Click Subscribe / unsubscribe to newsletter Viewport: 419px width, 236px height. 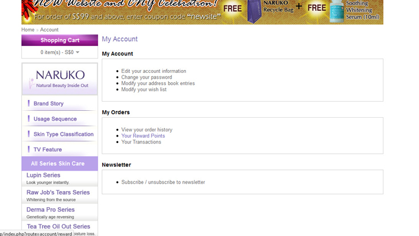click(163, 182)
